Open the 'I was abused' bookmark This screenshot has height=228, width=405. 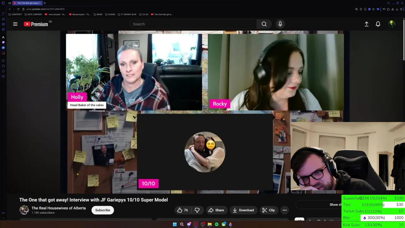(x=55, y=14)
